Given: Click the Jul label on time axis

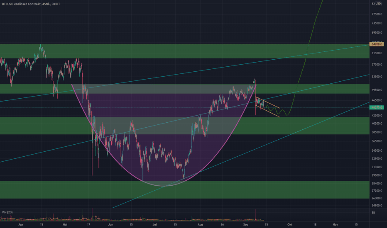Looking at the screenshot, I should point(155,225).
